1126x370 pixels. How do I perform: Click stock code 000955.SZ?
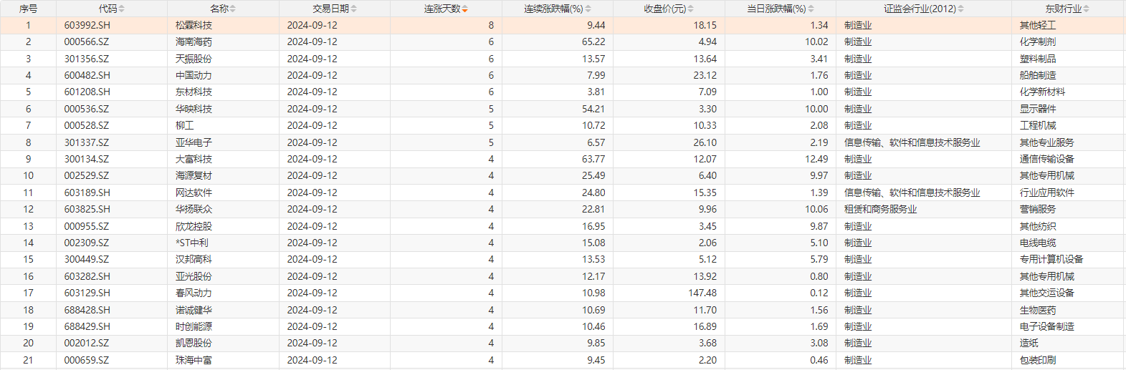coord(87,226)
